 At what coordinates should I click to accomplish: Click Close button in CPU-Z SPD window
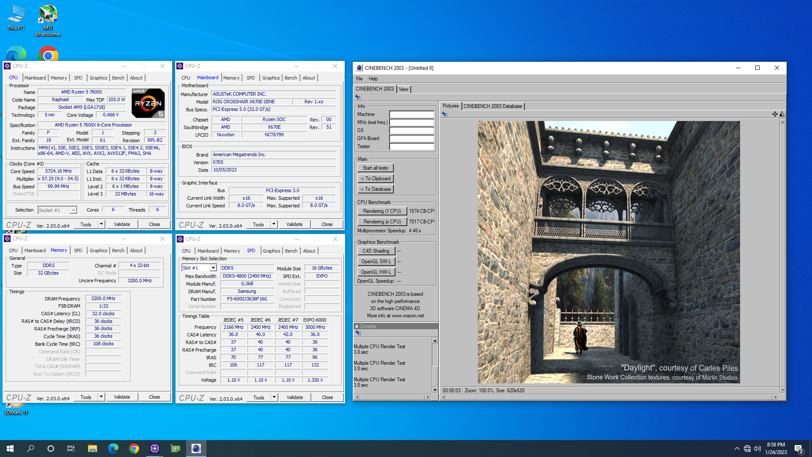pos(327,397)
